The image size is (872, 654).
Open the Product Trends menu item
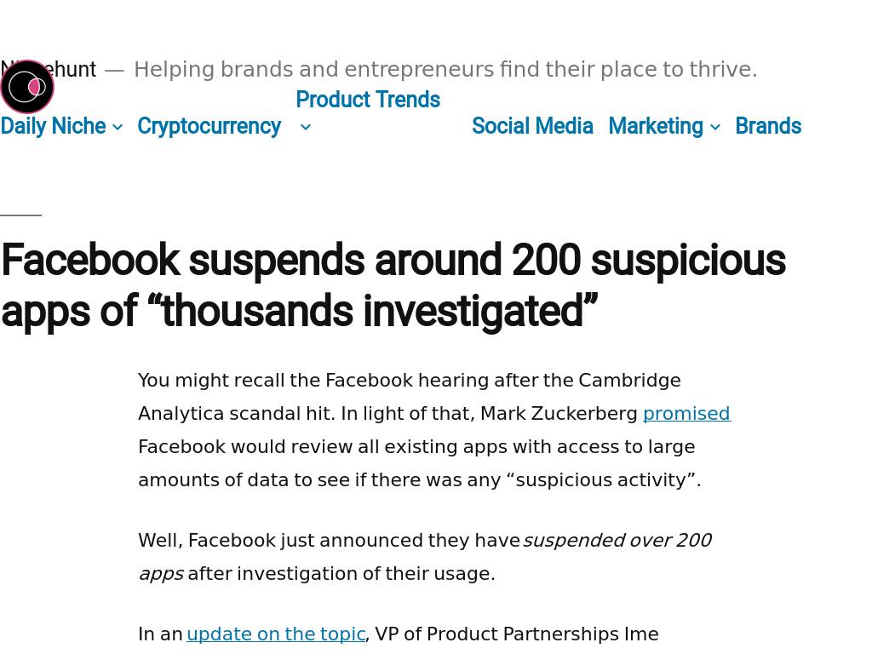367,100
